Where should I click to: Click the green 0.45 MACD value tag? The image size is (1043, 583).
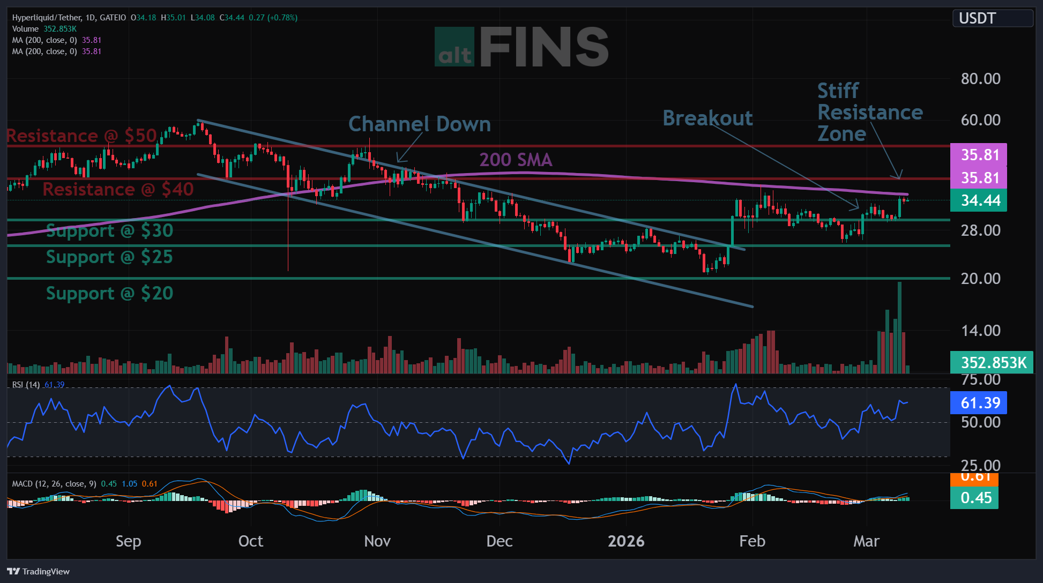pos(974,498)
